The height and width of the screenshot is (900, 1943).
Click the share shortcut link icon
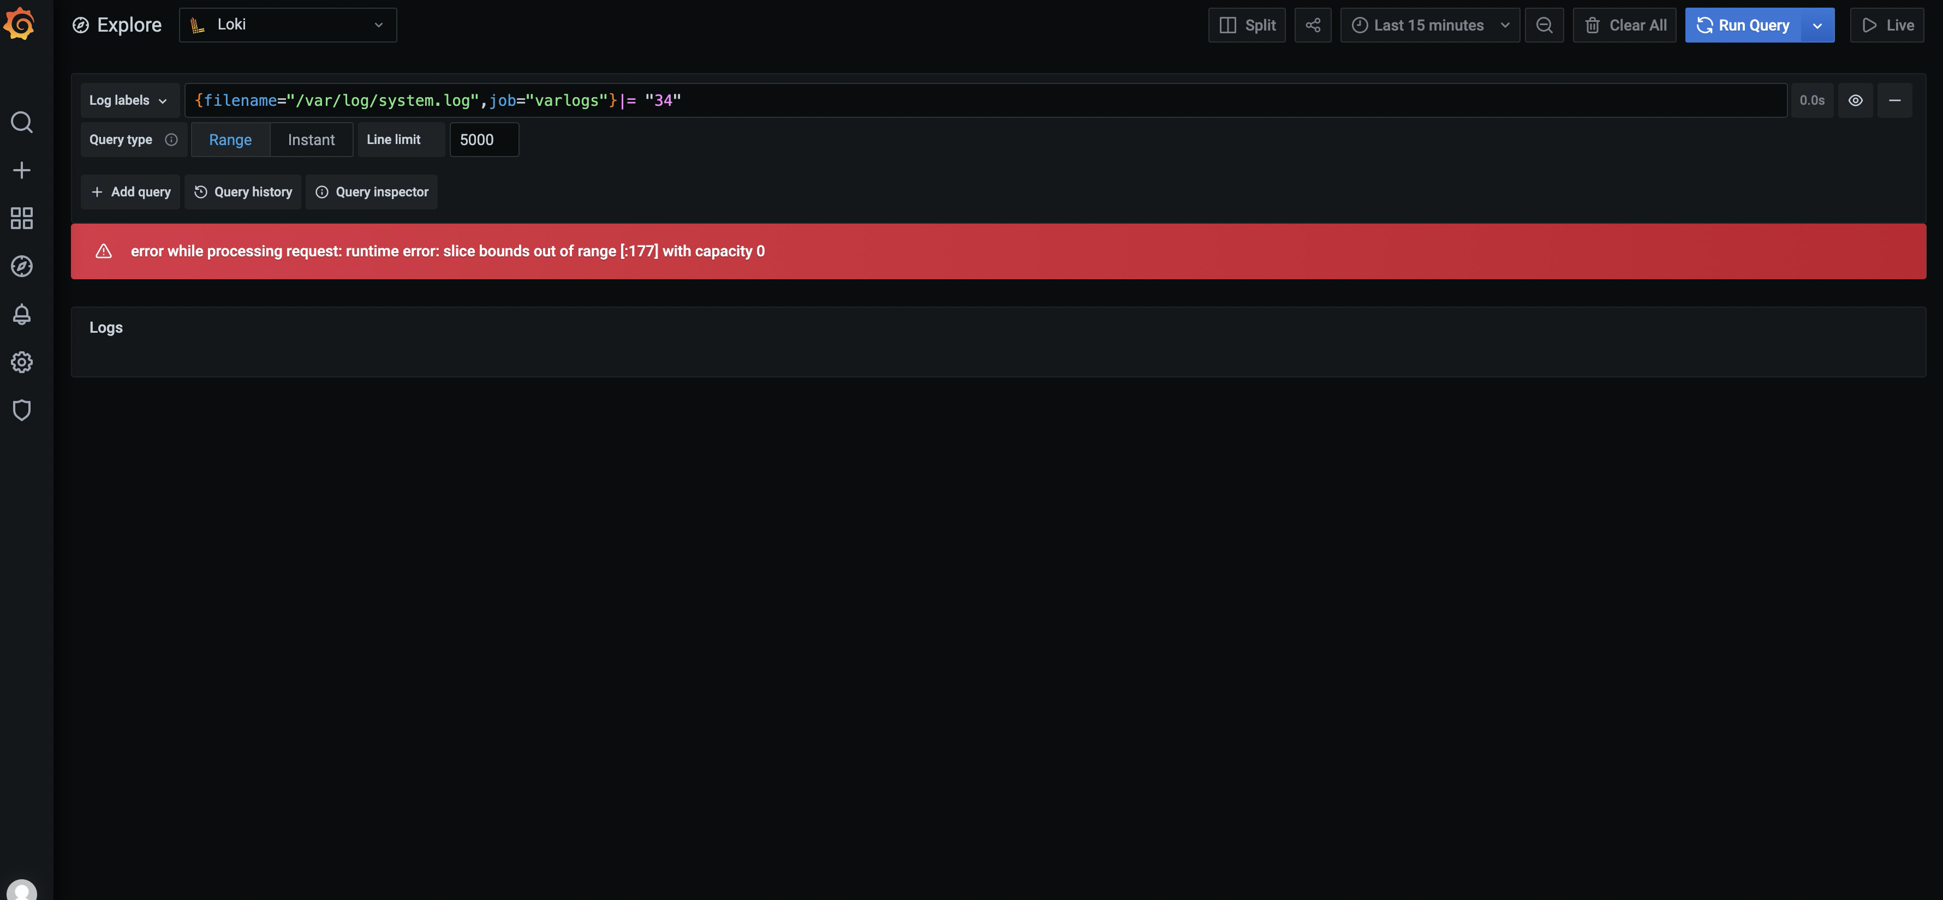coord(1313,25)
